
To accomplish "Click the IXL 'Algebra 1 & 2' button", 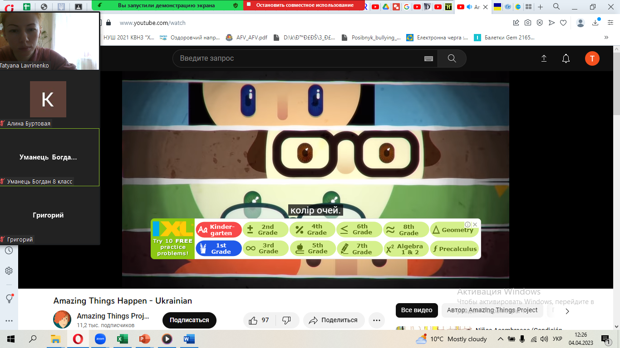I will (406, 249).
